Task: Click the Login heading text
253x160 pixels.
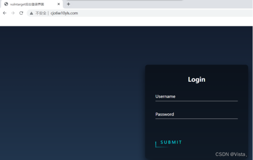Action: (197, 79)
